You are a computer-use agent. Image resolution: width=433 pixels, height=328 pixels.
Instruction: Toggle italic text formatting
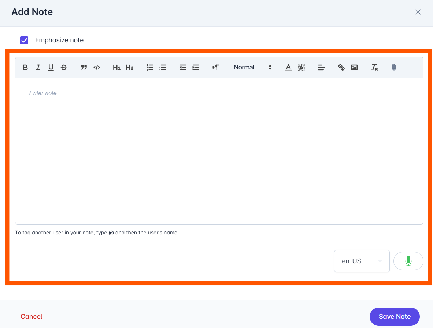pyautogui.click(x=38, y=67)
